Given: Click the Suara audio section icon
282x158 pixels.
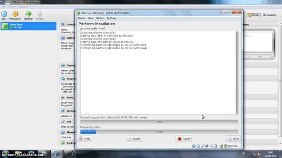Looking at the screenshot, I should [63, 97].
